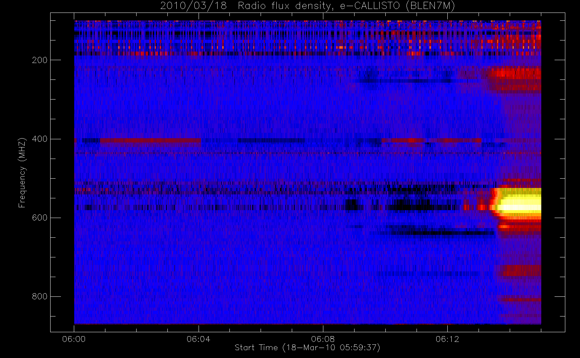Select the 200 frequency tick label
The width and height of the screenshot is (580, 358).
40,60
